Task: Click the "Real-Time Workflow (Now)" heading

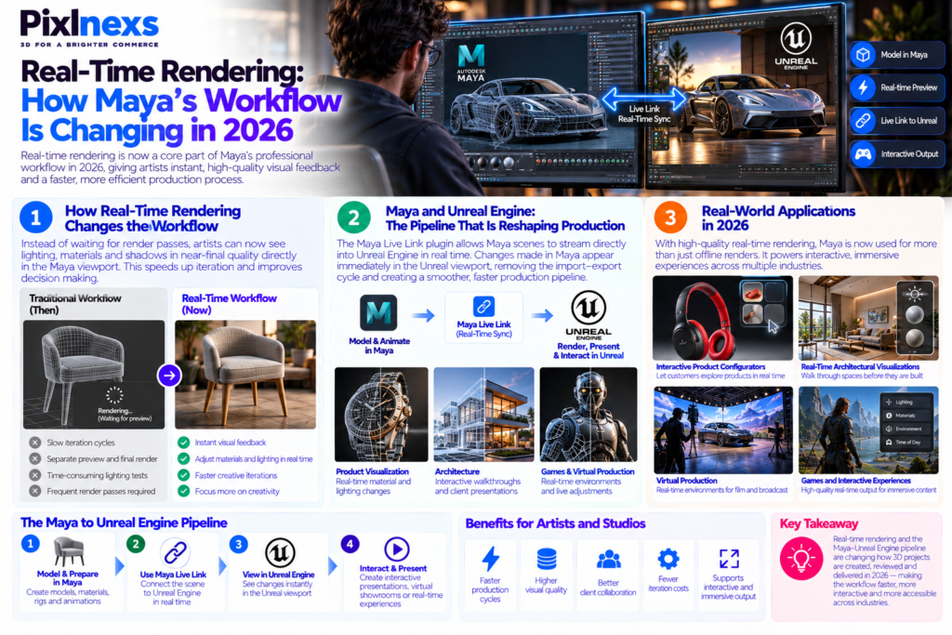Action: coord(229,304)
